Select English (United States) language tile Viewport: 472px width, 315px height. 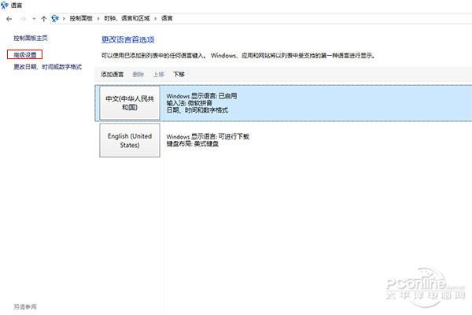[131, 140]
